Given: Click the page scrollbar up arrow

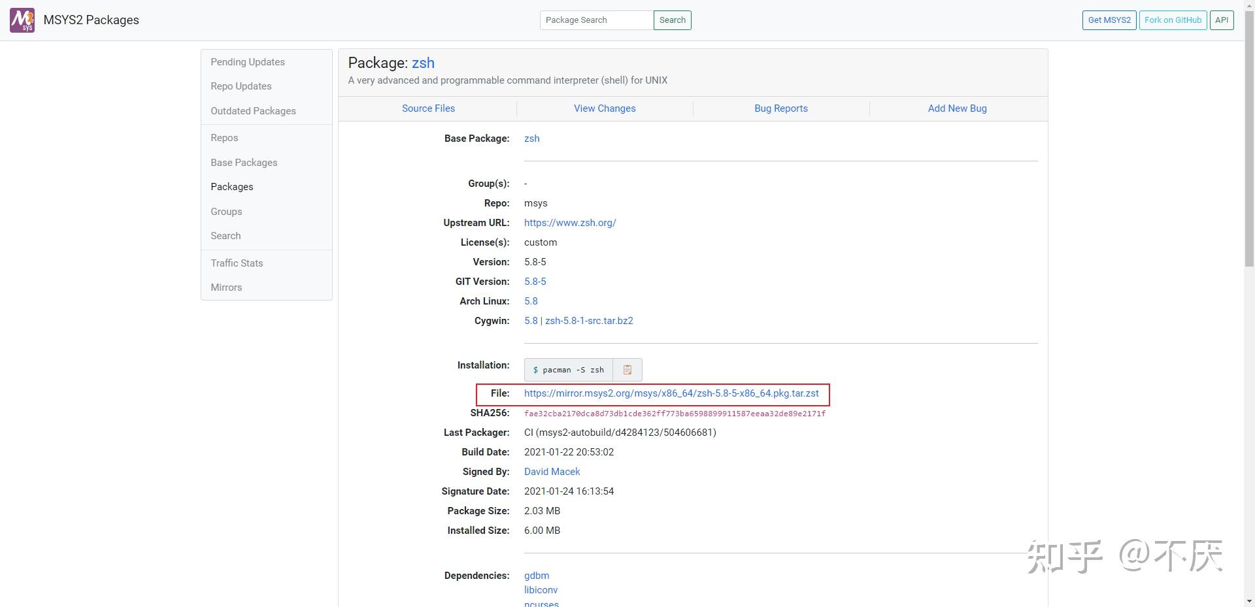Looking at the screenshot, I should coord(1249,5).
